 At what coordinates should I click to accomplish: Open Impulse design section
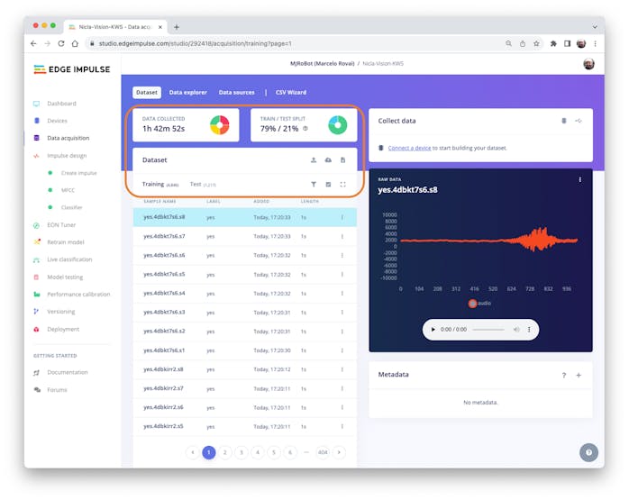67,156
